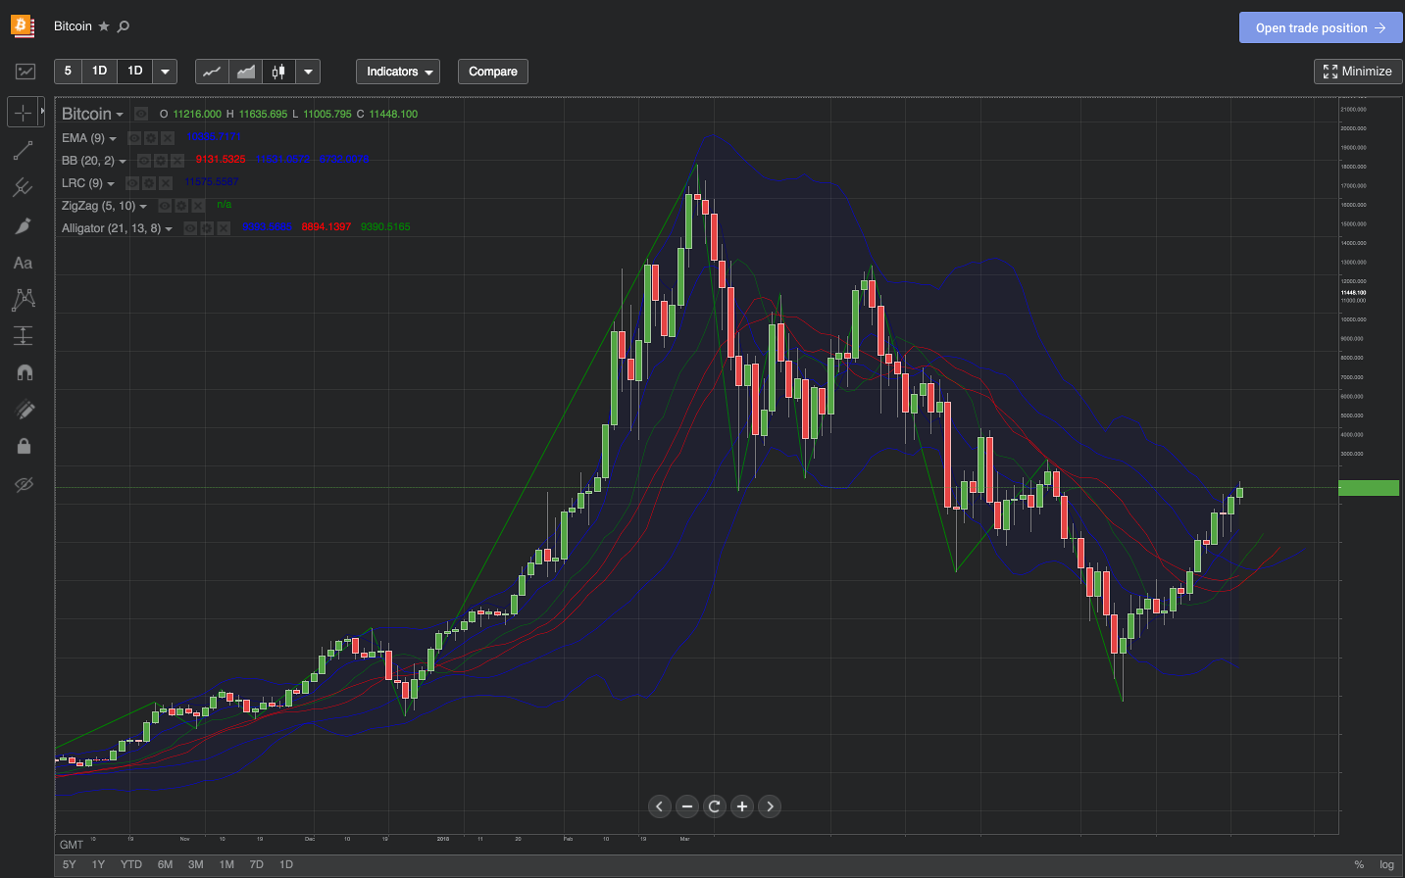Select the ruler/pencil drawing mode icon
This screenshot has width=1405, height=878.
[x=25, y=411]
